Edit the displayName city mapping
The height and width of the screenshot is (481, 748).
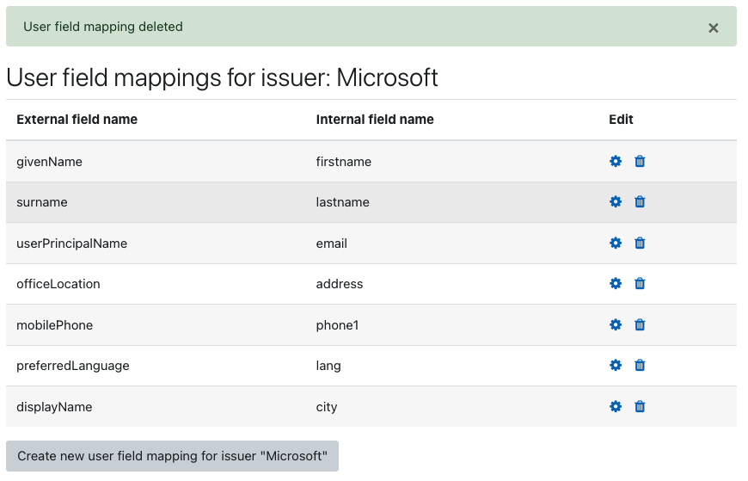coord(616,406)
